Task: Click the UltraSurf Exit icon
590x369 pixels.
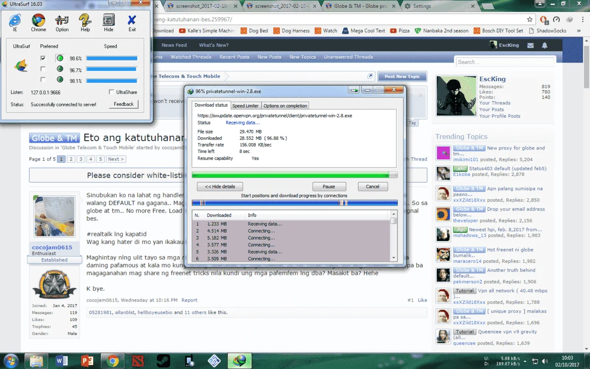Action: [x=132, y=23]
